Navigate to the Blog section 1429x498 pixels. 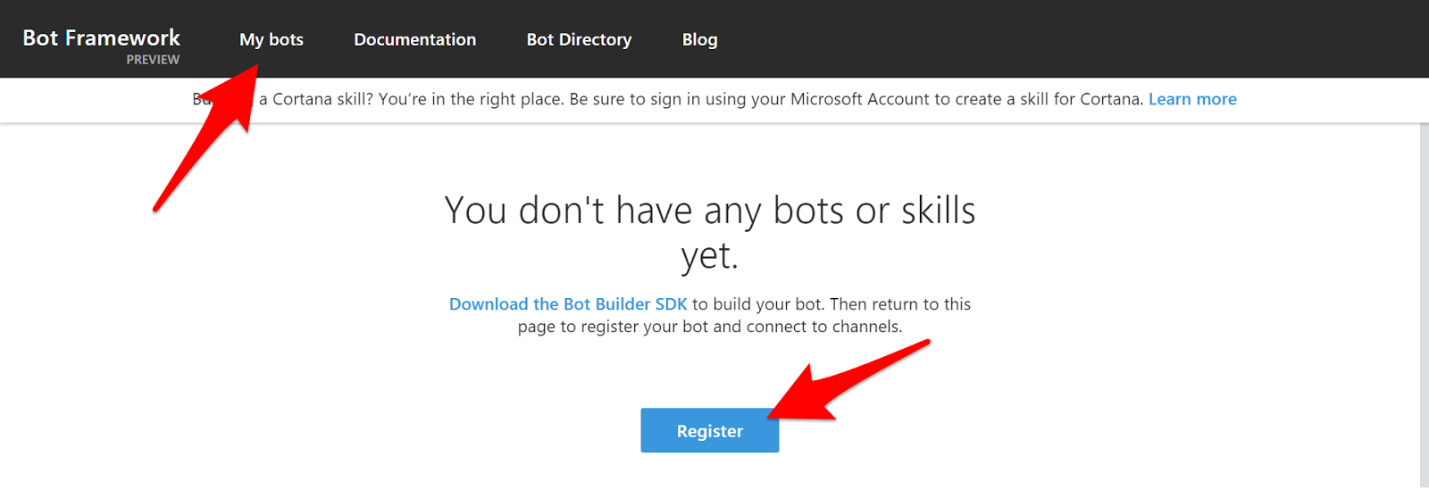(x=699, y=39)
